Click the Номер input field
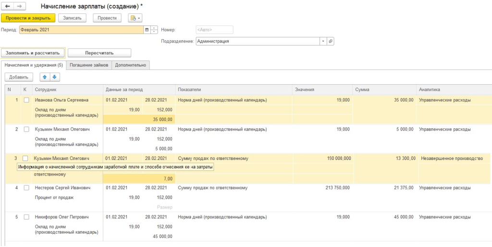Image resolution: width=492 pixels, height=247 pixels. [214, 30]
